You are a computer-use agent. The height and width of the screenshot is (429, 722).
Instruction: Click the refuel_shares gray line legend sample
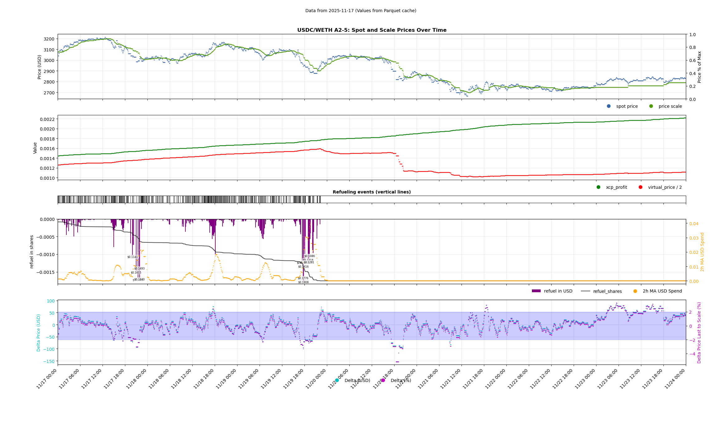click(586, 291)
